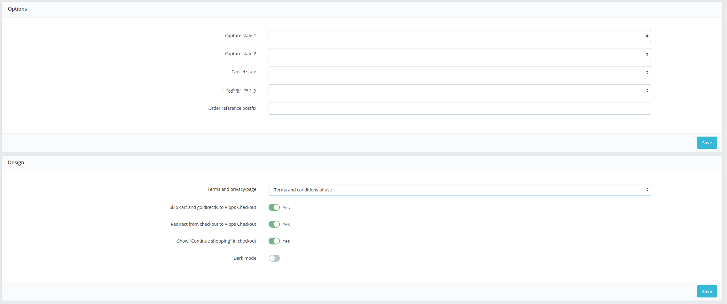
Task: Save the Design section settings
Action: tap(707, 291)
